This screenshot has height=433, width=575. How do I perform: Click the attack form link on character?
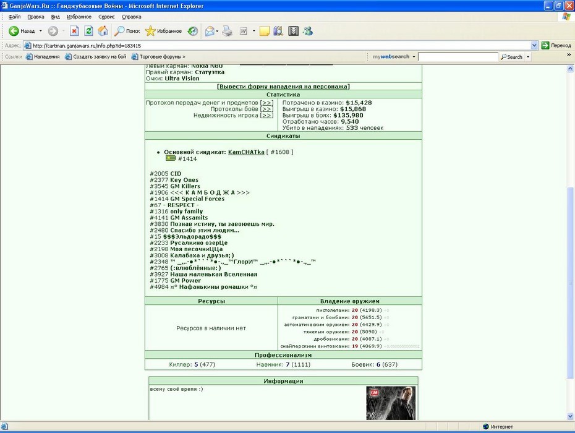[x=283, y=87]
